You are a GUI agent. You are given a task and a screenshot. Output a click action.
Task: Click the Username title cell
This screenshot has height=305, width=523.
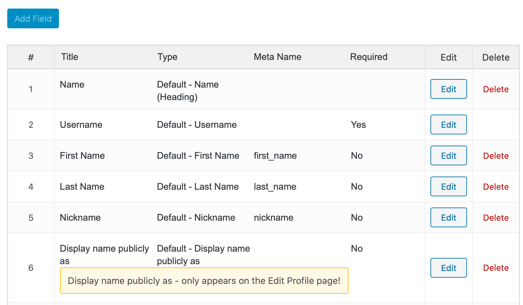(x=81, y=125)
